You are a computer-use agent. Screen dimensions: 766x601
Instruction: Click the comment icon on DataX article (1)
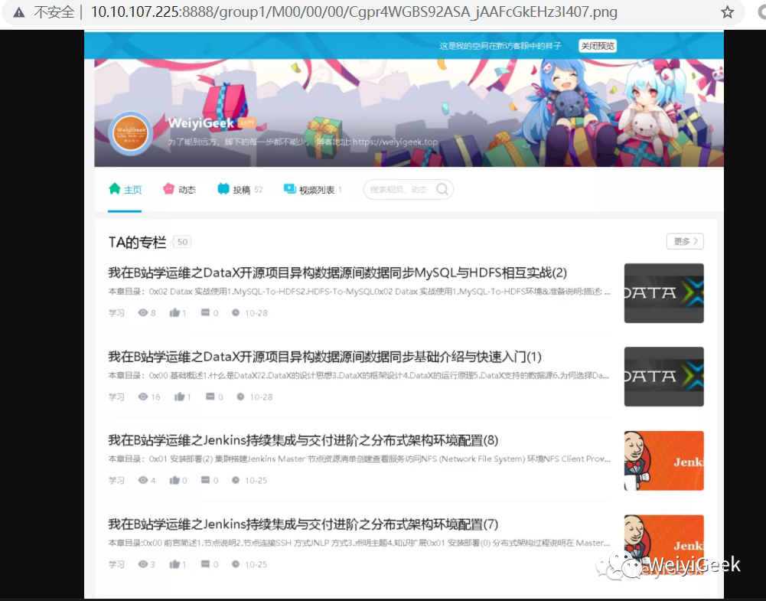point(210,397)
